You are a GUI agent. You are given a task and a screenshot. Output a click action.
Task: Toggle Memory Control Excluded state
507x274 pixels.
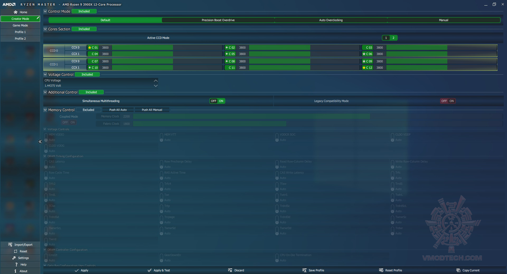pos(88,110)
